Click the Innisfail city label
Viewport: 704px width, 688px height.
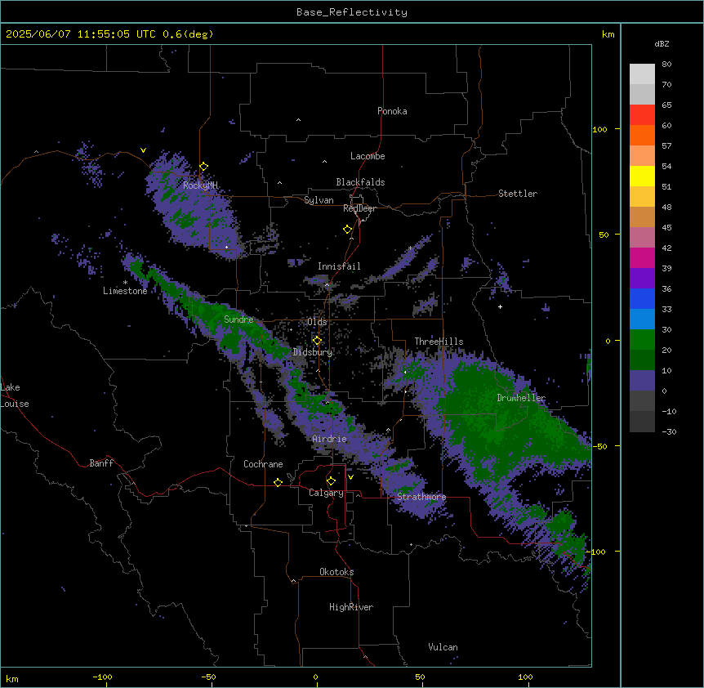point(339,266)
